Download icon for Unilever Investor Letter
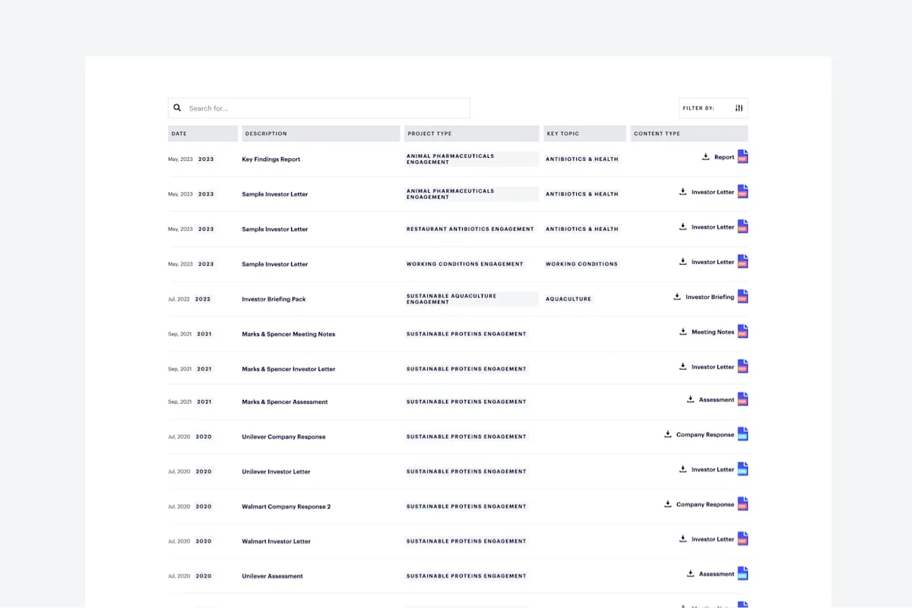Image resolution: width=912 pixels, height=608 pixels. (x=683, y=468)
